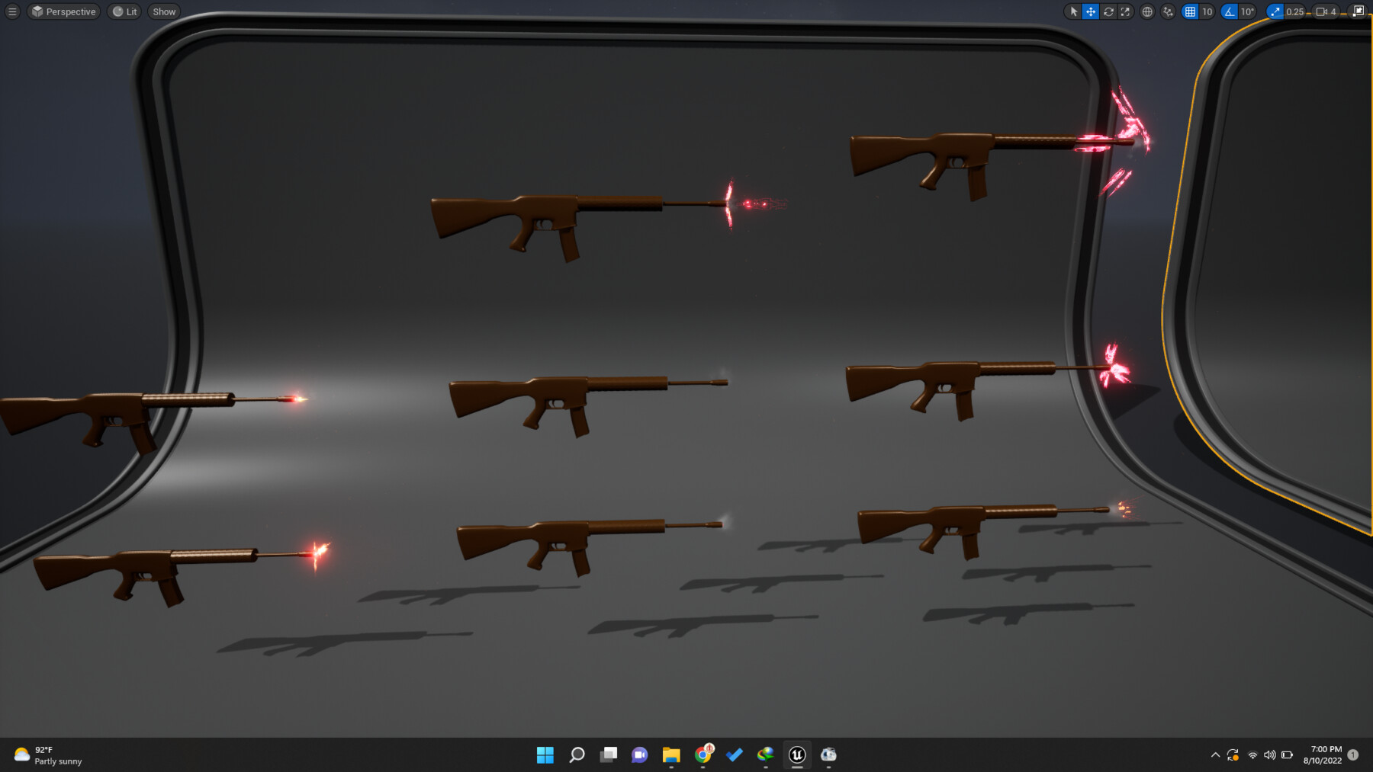1373x772 pixels.
Task: Toggle world/local coordinate space globe
Action: click(x=1146, y=11)
